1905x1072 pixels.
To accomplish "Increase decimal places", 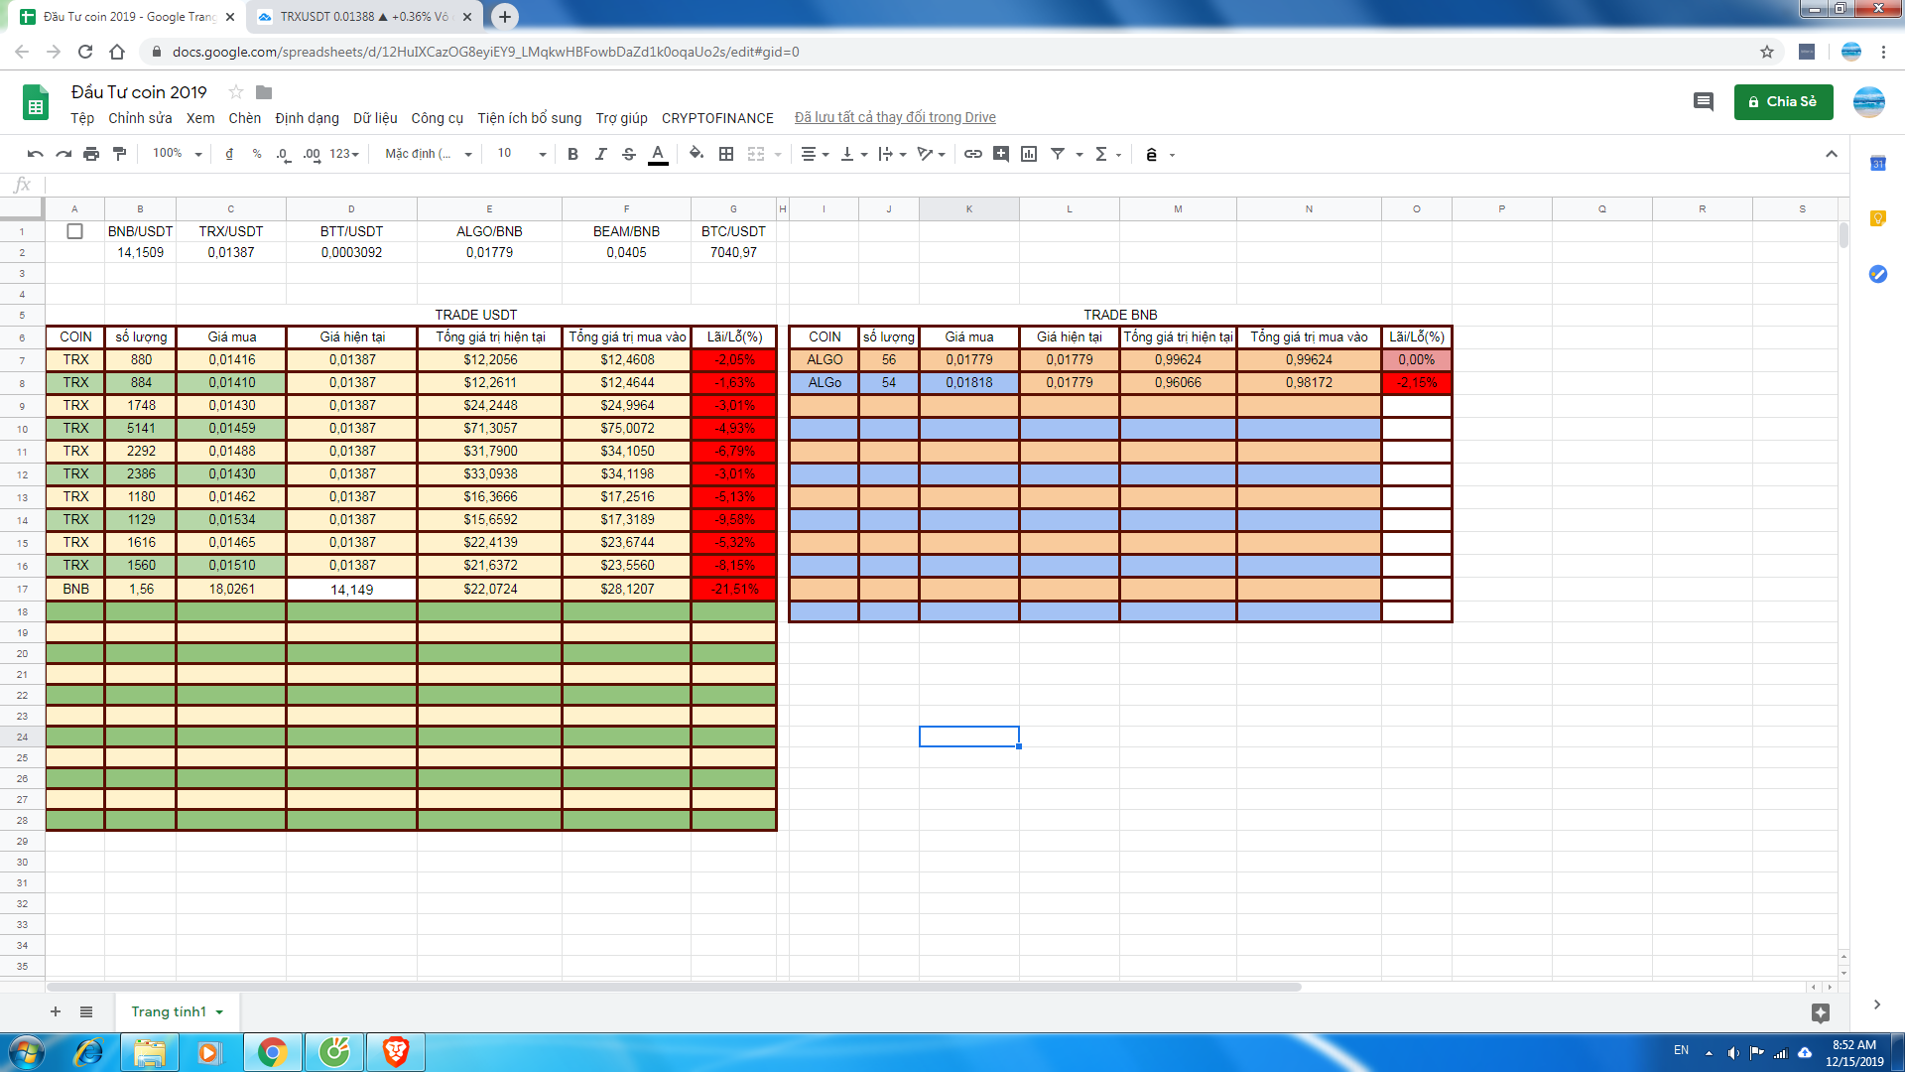I will (312, 154).
